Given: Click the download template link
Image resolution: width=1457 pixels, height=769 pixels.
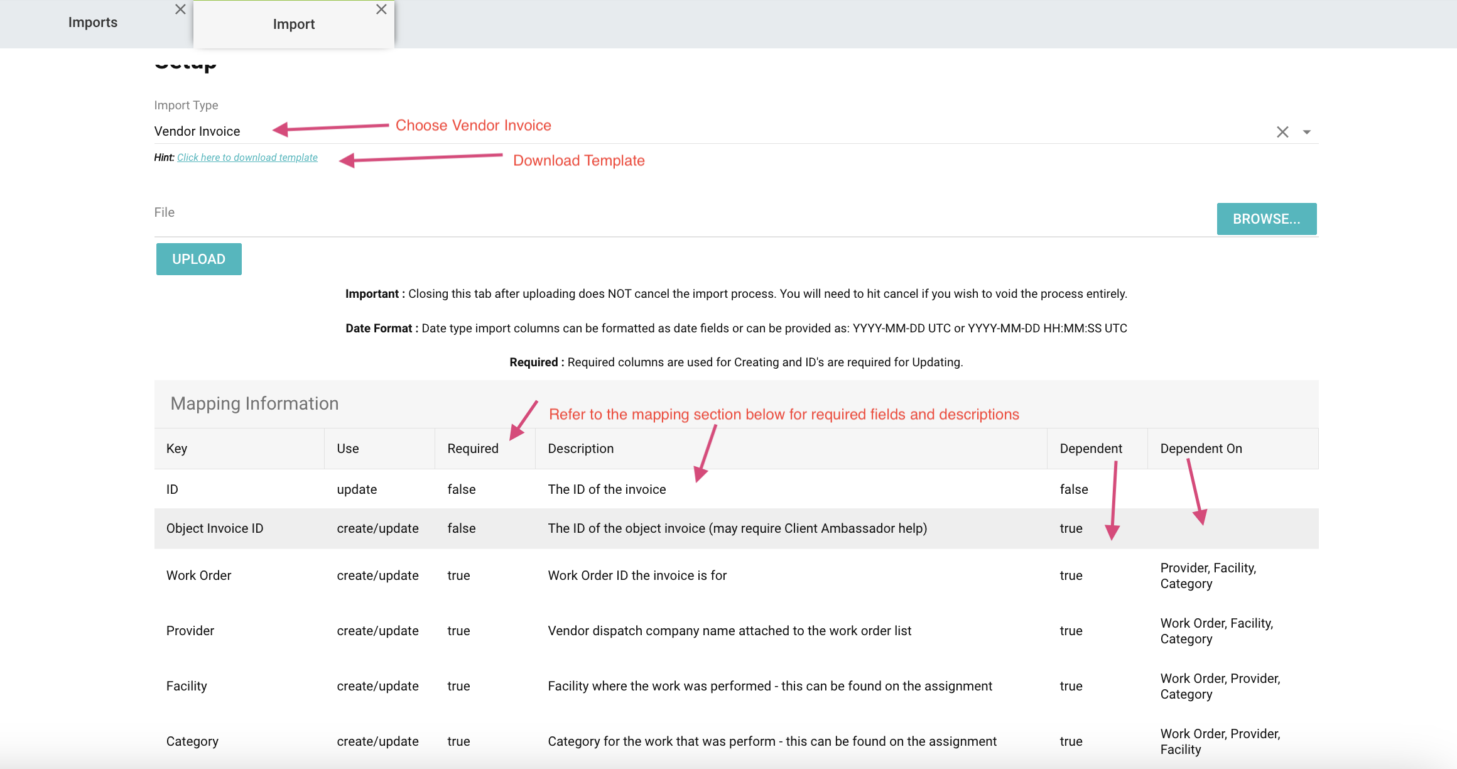Looking at the screenshot, I should point(247,157).
